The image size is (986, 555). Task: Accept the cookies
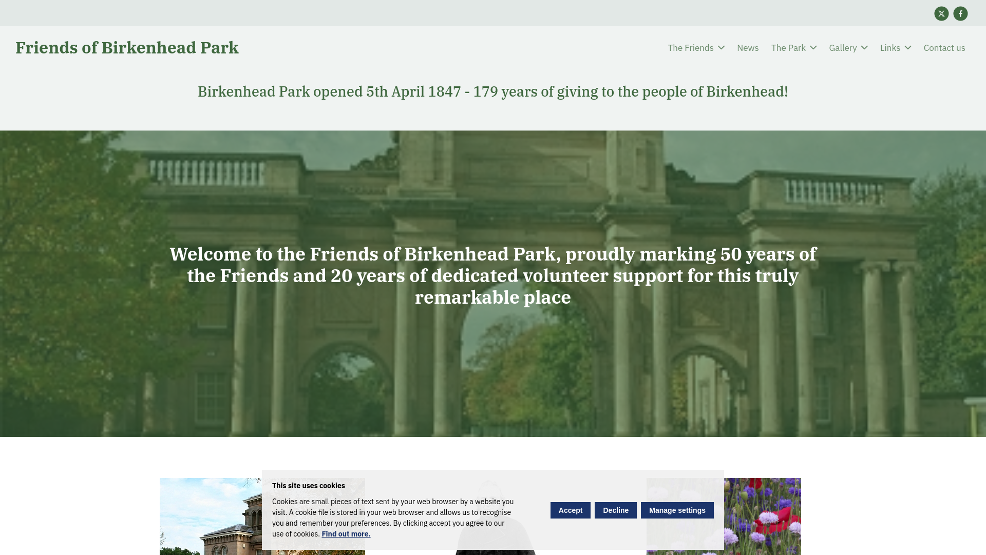coord(570,510)
